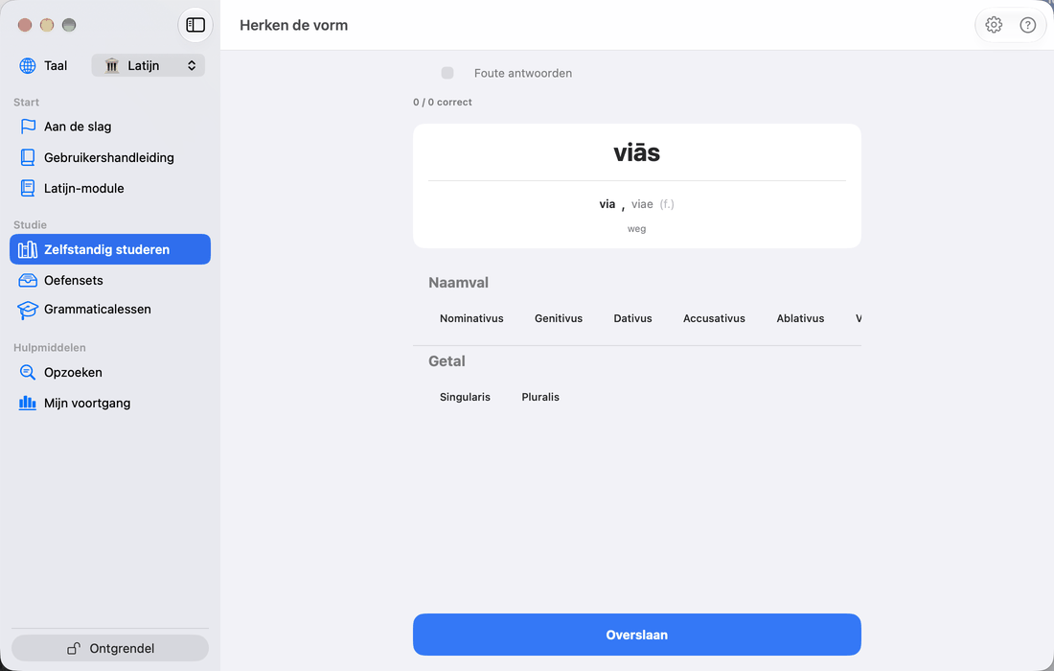Click the flag icon for Aan de slag
1054x671 pixels.
[28, 127]
